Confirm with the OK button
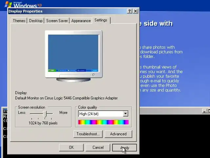The image size is (210, 158). click(x=72, y=147)
